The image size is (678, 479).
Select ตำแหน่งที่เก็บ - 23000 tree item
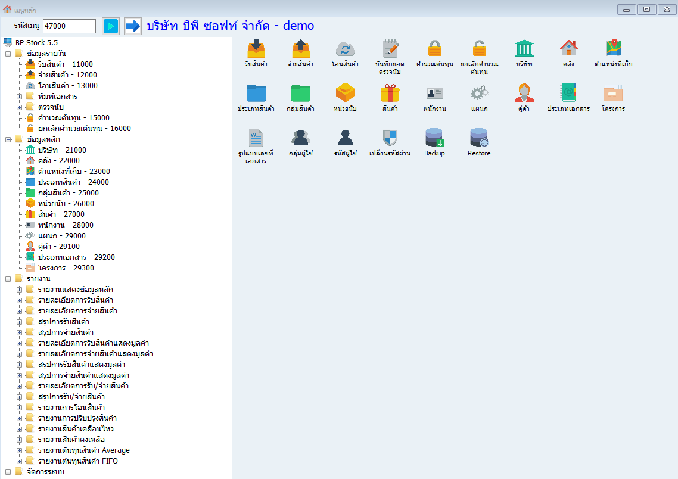tap(74, 171)
